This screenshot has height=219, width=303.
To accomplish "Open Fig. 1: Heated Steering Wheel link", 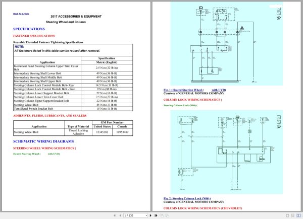I will [194, 90].
